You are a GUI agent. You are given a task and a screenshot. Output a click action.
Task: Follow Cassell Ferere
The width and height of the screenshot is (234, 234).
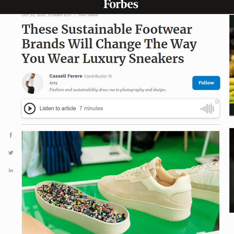tap(206, 83)
